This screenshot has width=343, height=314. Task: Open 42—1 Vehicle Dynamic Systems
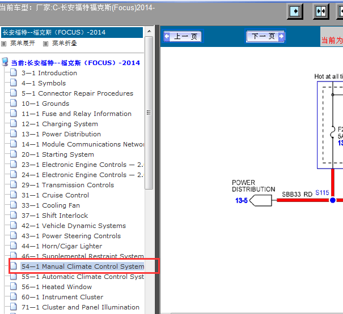[x=74, y=226]
